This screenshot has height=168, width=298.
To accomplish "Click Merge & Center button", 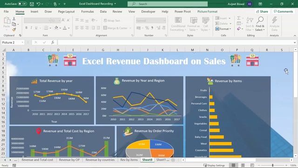I will (115, 28).
